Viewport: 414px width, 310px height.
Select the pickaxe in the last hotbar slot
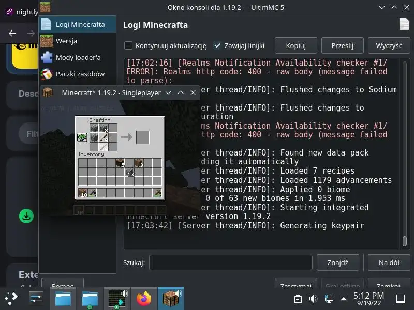[x=157, y=193]
